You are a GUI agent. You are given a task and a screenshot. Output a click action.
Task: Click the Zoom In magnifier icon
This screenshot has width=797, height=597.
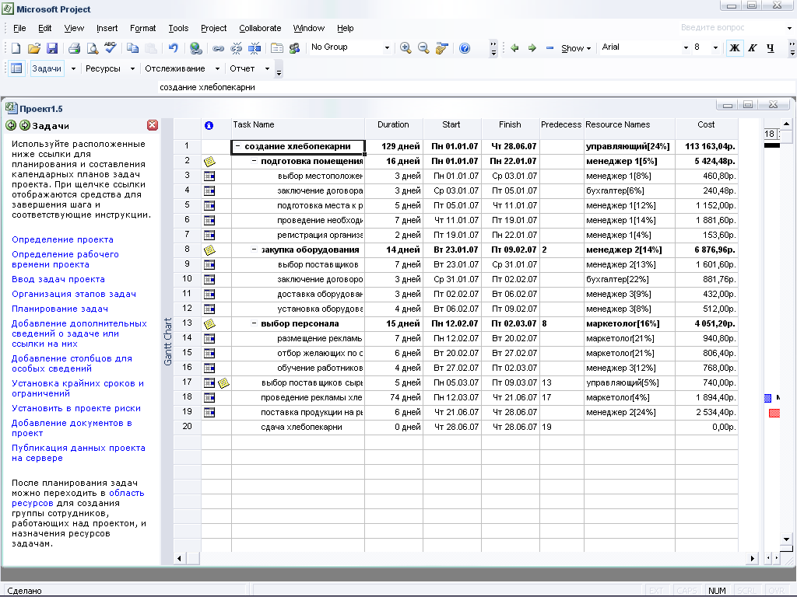406,48
